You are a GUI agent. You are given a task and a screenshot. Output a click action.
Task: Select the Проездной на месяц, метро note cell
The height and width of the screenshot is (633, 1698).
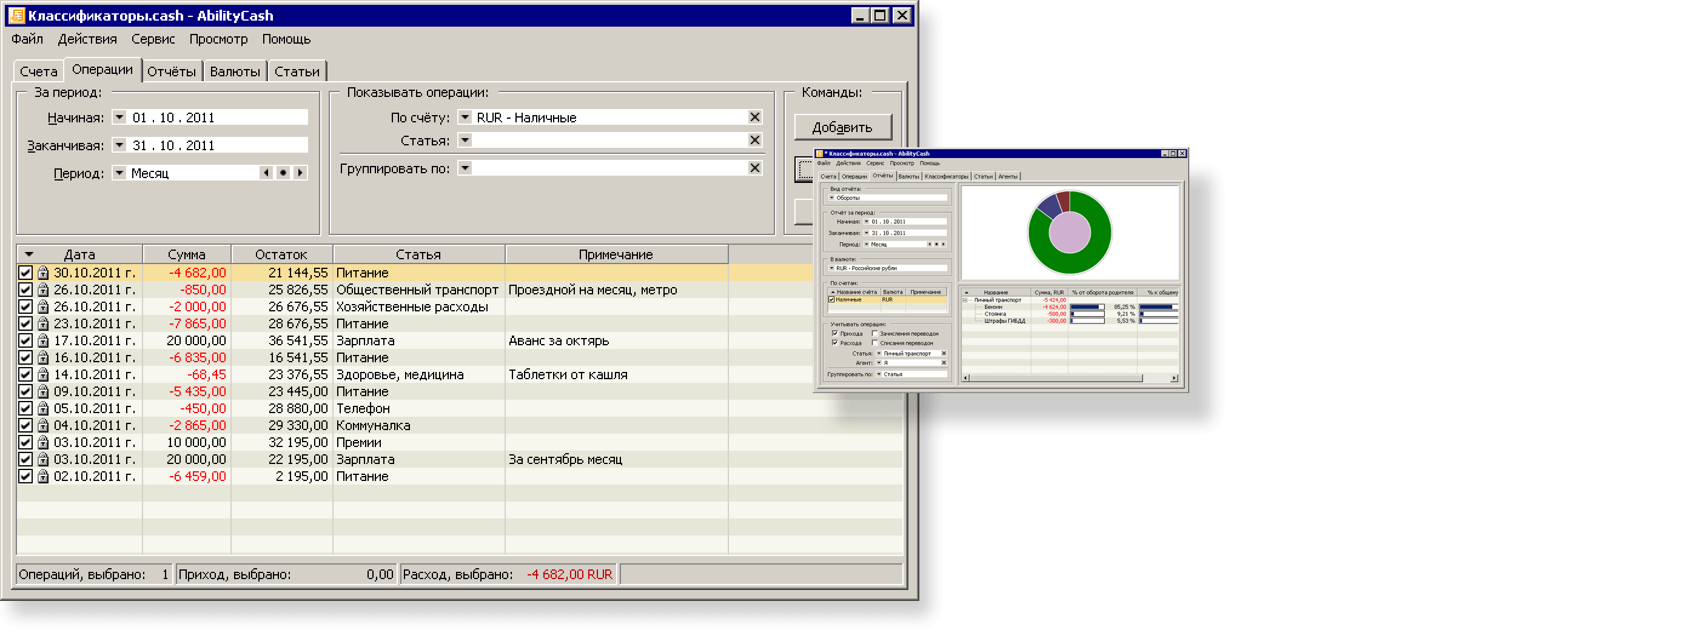616,290
